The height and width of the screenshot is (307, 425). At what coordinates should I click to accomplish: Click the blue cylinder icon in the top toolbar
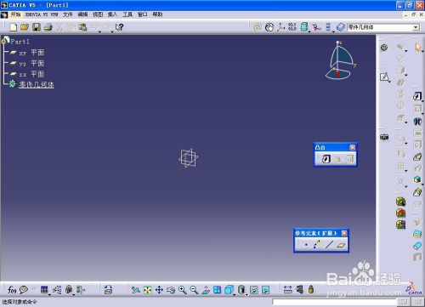(304, 27)
